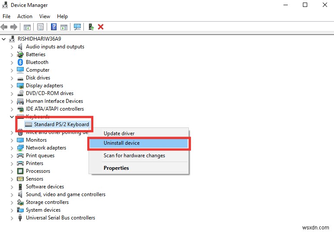334x232 pixels.
Task: Expand the Display adapters arrow
Action: [12, 86]
